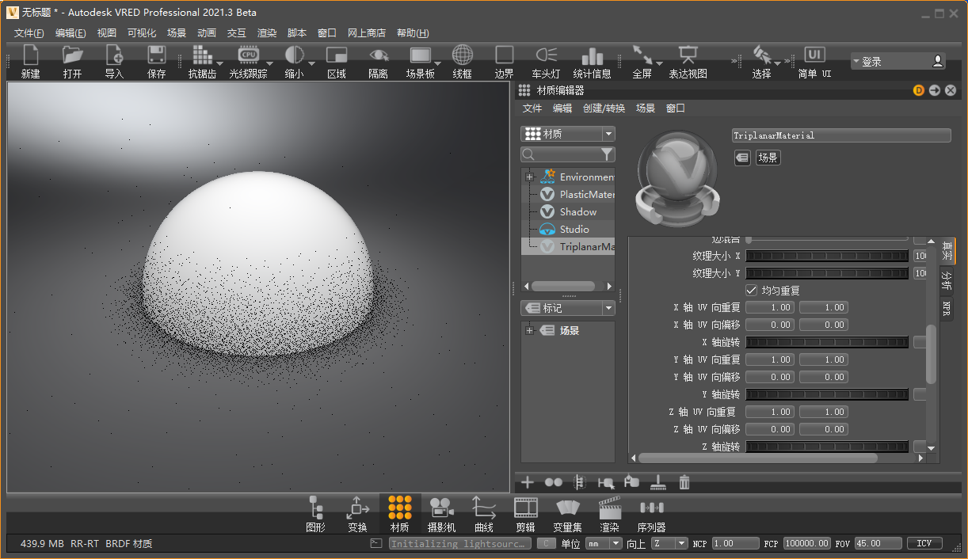Expand the 场景 tree node

tap(528, 331)
